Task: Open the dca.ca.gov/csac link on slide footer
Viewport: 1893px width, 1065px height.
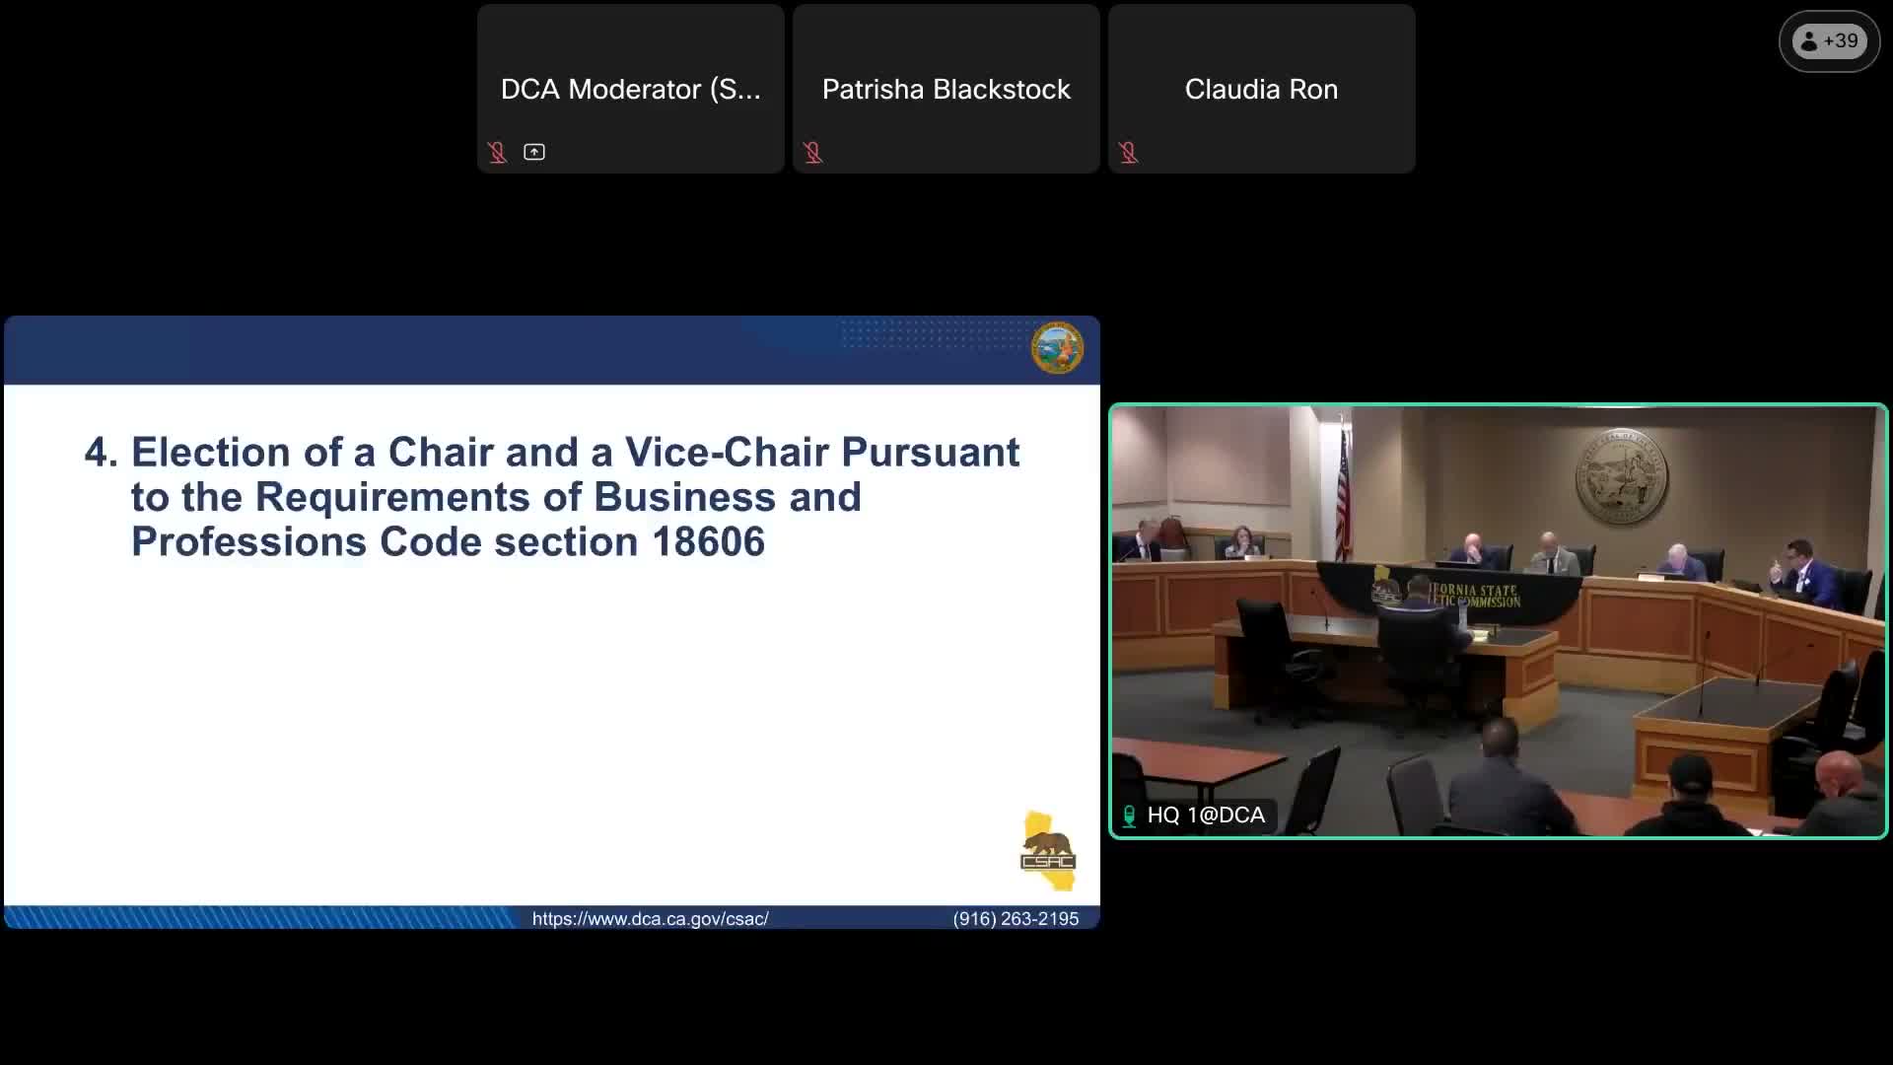Action: [650, 918]
